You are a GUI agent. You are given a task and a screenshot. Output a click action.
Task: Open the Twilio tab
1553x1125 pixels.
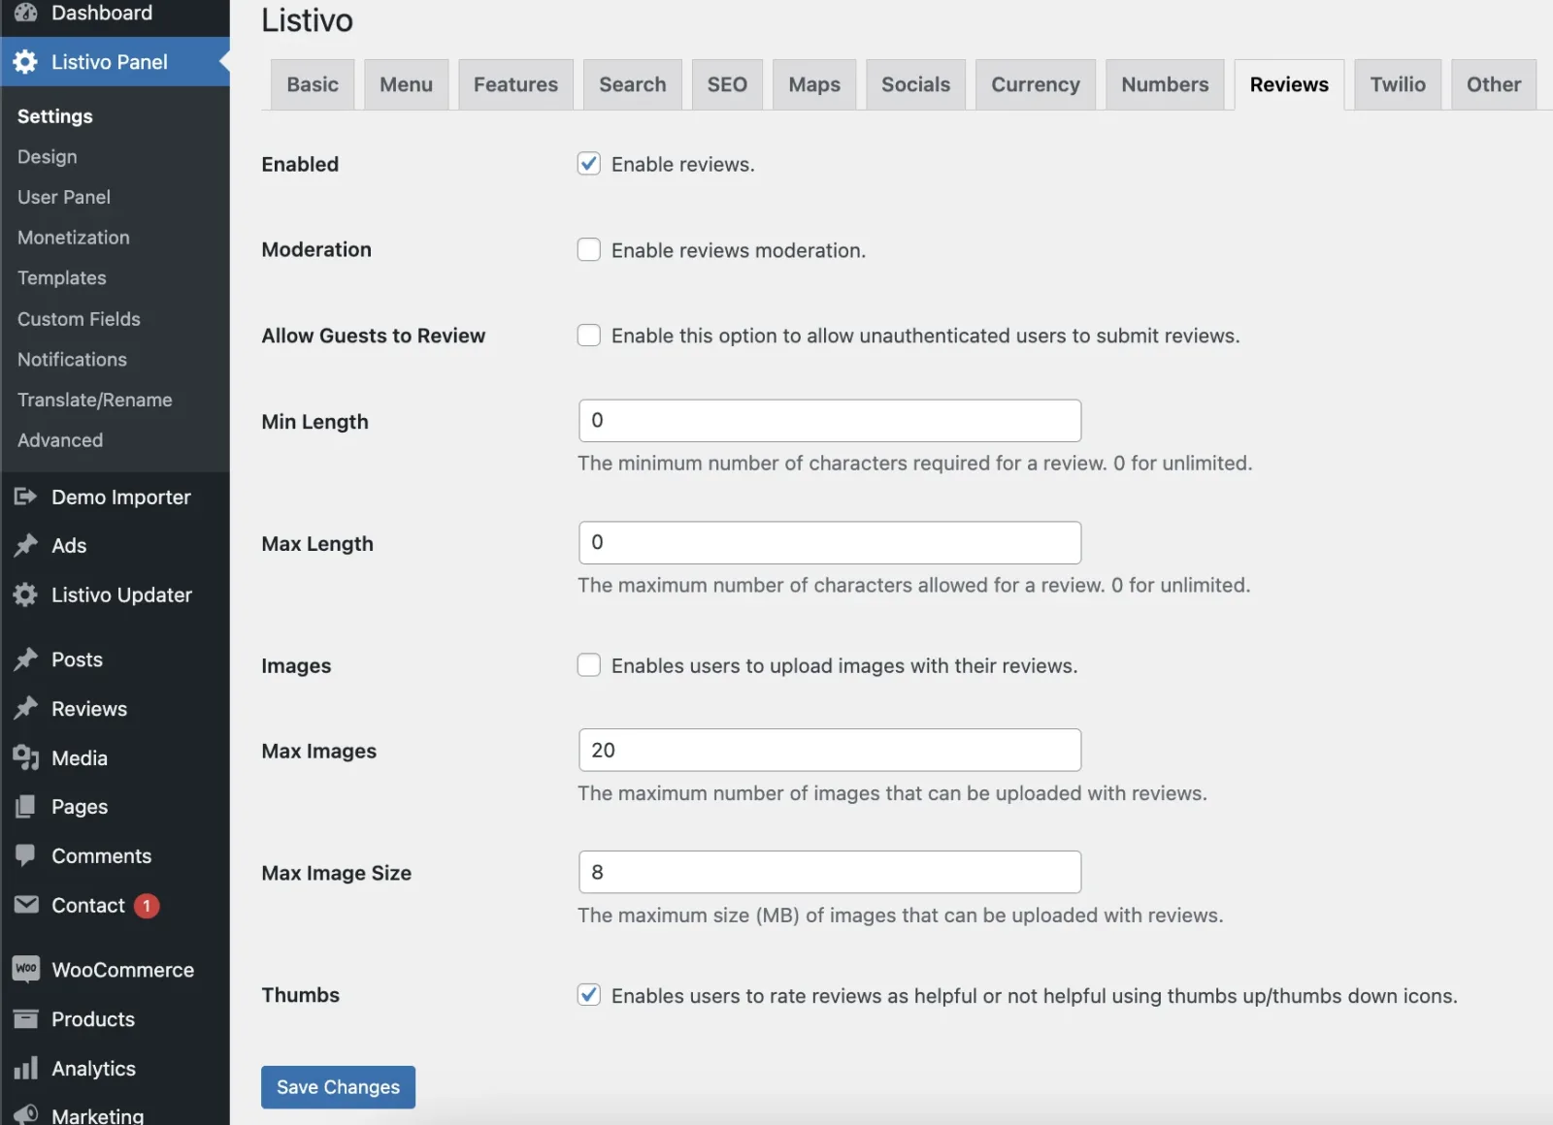(x=1398, y=84)
